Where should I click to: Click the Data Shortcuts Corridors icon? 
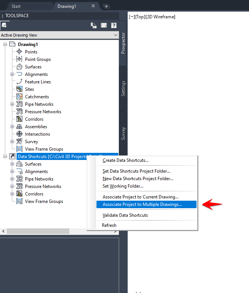[19, 194]
